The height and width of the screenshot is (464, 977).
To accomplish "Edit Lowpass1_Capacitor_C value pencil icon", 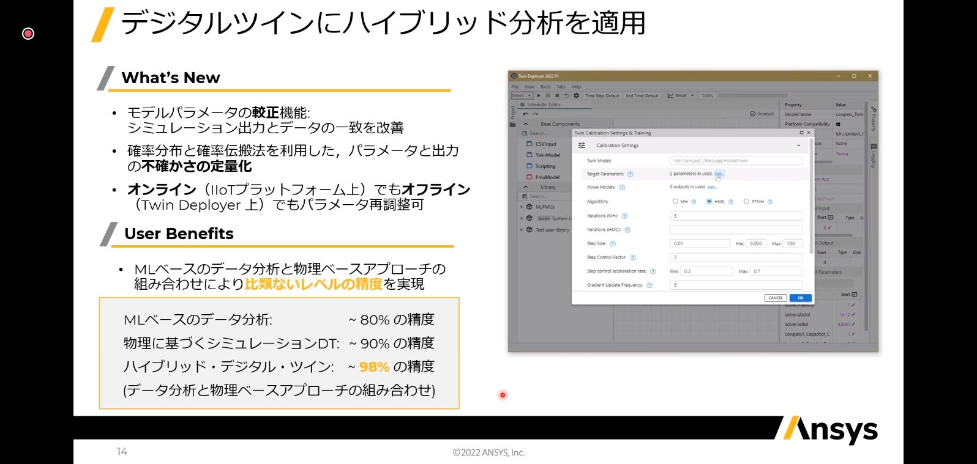I will click(853, 334).
